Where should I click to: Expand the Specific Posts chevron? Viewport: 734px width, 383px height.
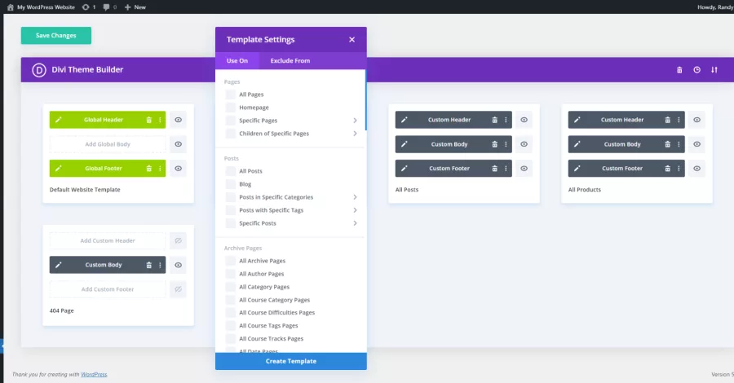[355, 223]
